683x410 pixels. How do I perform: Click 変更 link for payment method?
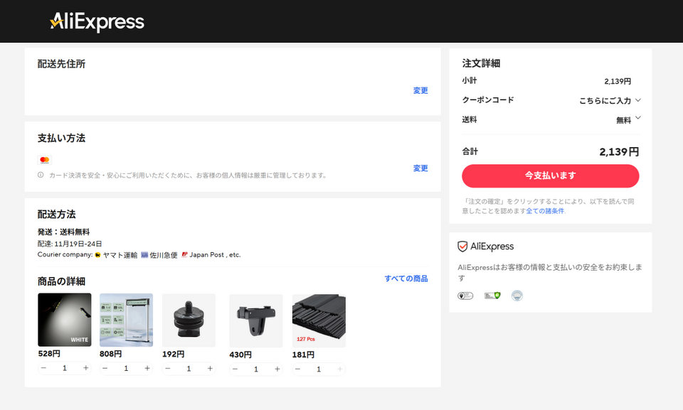click(420, 168)
